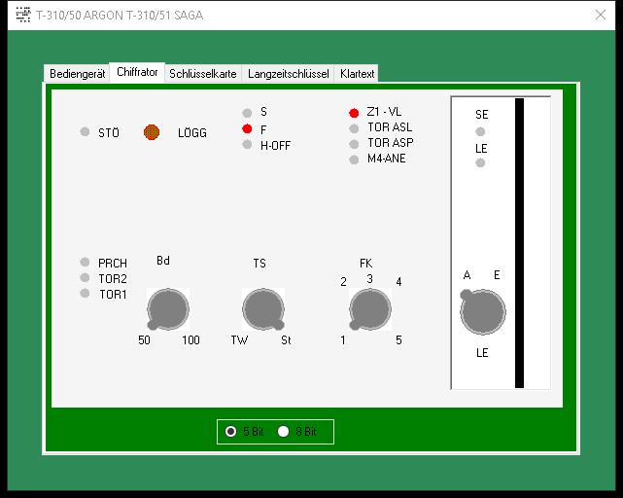The width and height of the screenshot is (623, 498).
Task: Click FK position label 4
Action: 398,282
